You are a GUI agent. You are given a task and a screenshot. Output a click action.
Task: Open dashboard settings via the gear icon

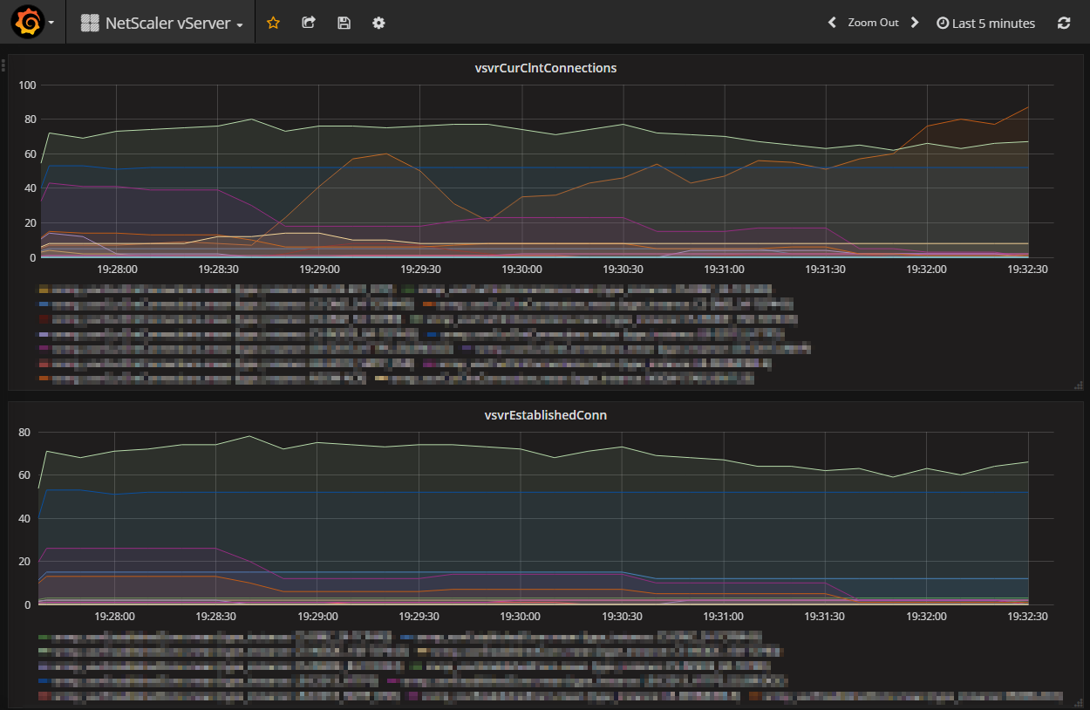(x=378, y=23)
